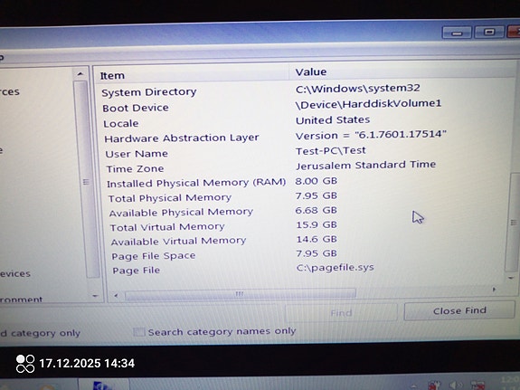This screenshot has height=390, width=520.
Task: Enable Search category names only checkbox
Action: (x=139, y=332)
